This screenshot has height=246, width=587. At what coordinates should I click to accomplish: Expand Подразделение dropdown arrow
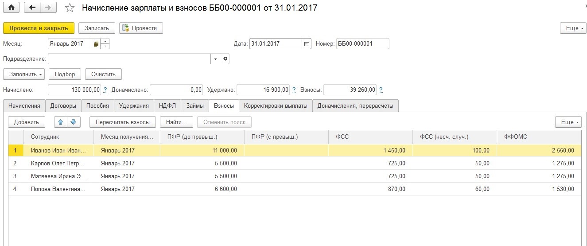[x=215, y=59]
